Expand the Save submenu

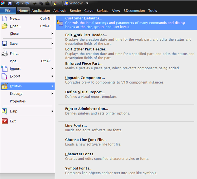tap(28, 44)
